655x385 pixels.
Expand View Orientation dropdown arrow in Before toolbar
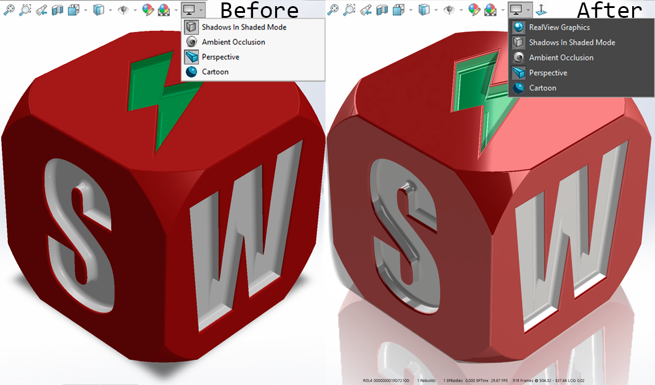click(86, 10)
